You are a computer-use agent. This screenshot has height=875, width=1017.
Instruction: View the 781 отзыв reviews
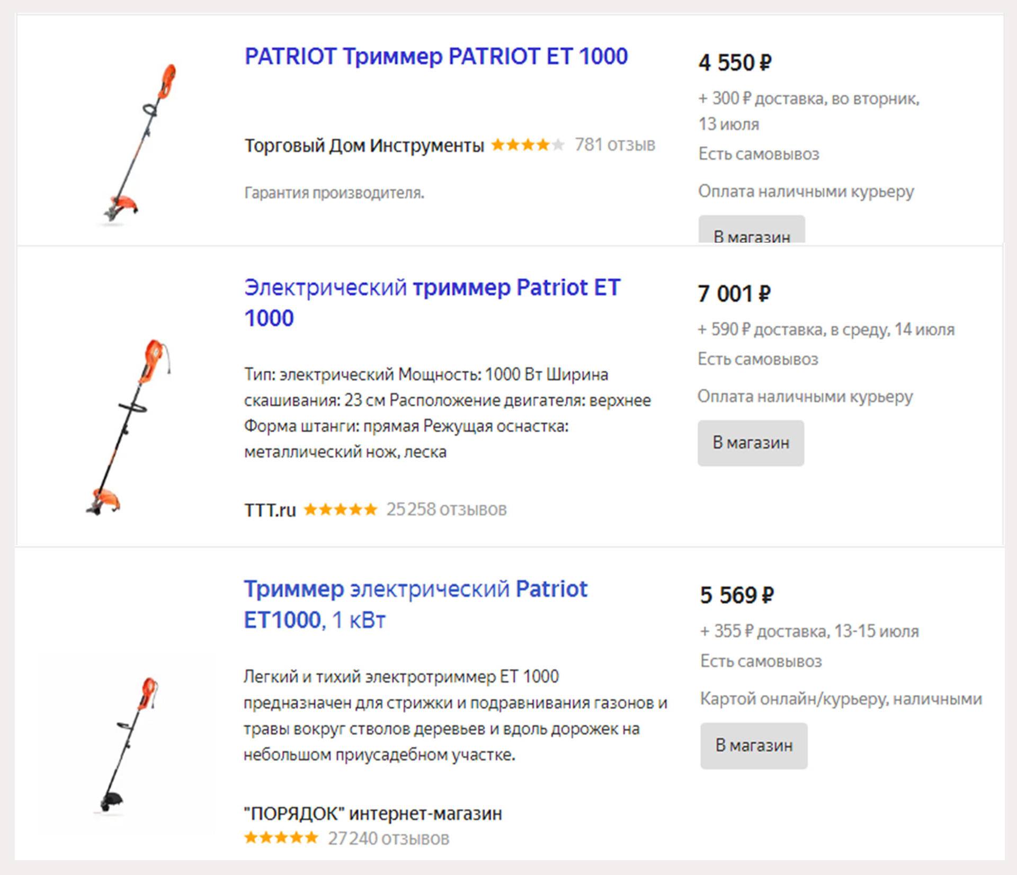[x=614, y=145]
